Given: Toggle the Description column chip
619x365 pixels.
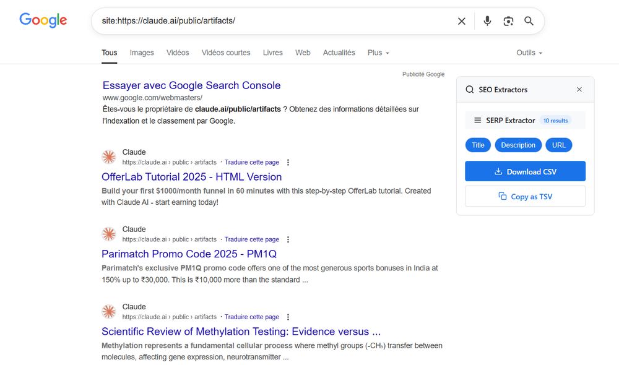Looking at the screenshot, I should tap(518, 145).
